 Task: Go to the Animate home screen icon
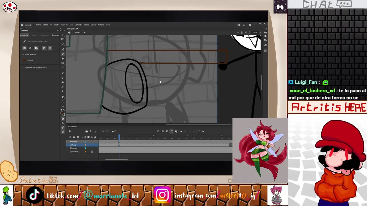(x=22, y=25)
